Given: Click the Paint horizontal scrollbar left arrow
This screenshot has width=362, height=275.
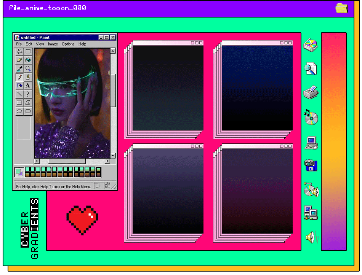Looking at the screenshot, I should point(37,161).
